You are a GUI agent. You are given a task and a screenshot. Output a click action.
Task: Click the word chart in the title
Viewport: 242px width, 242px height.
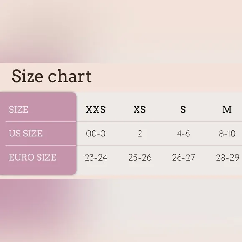tap(70, 76)
